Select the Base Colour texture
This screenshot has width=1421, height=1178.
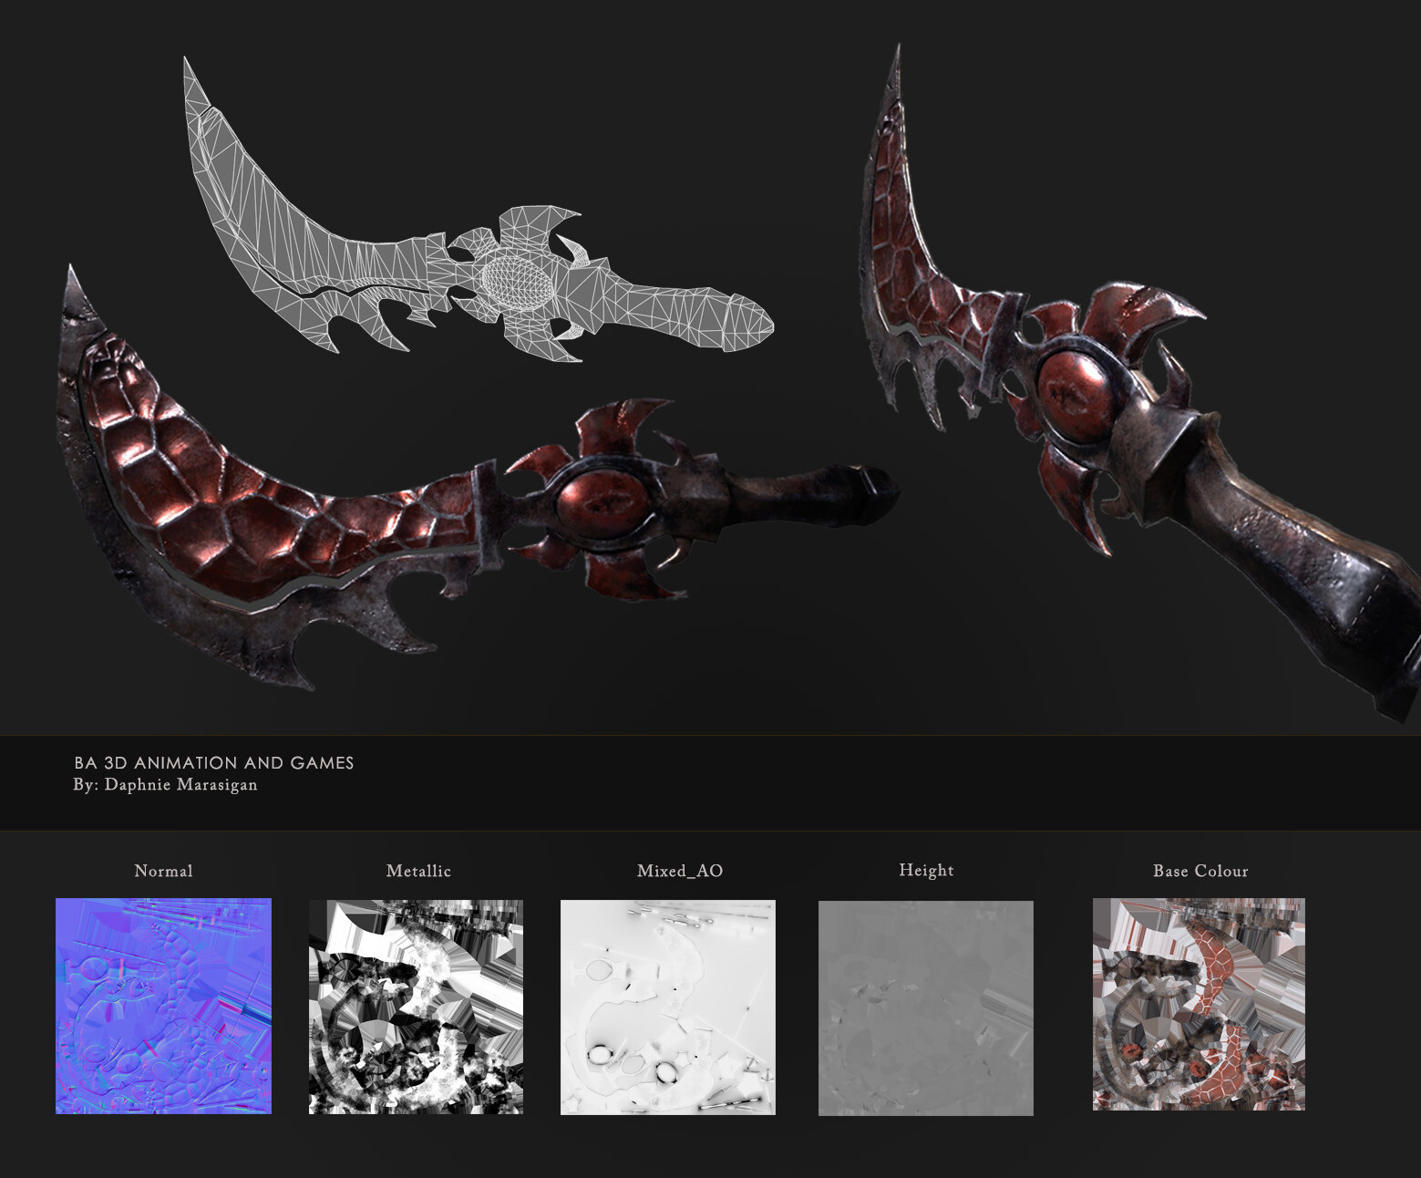click(x=1200, y=1007)
